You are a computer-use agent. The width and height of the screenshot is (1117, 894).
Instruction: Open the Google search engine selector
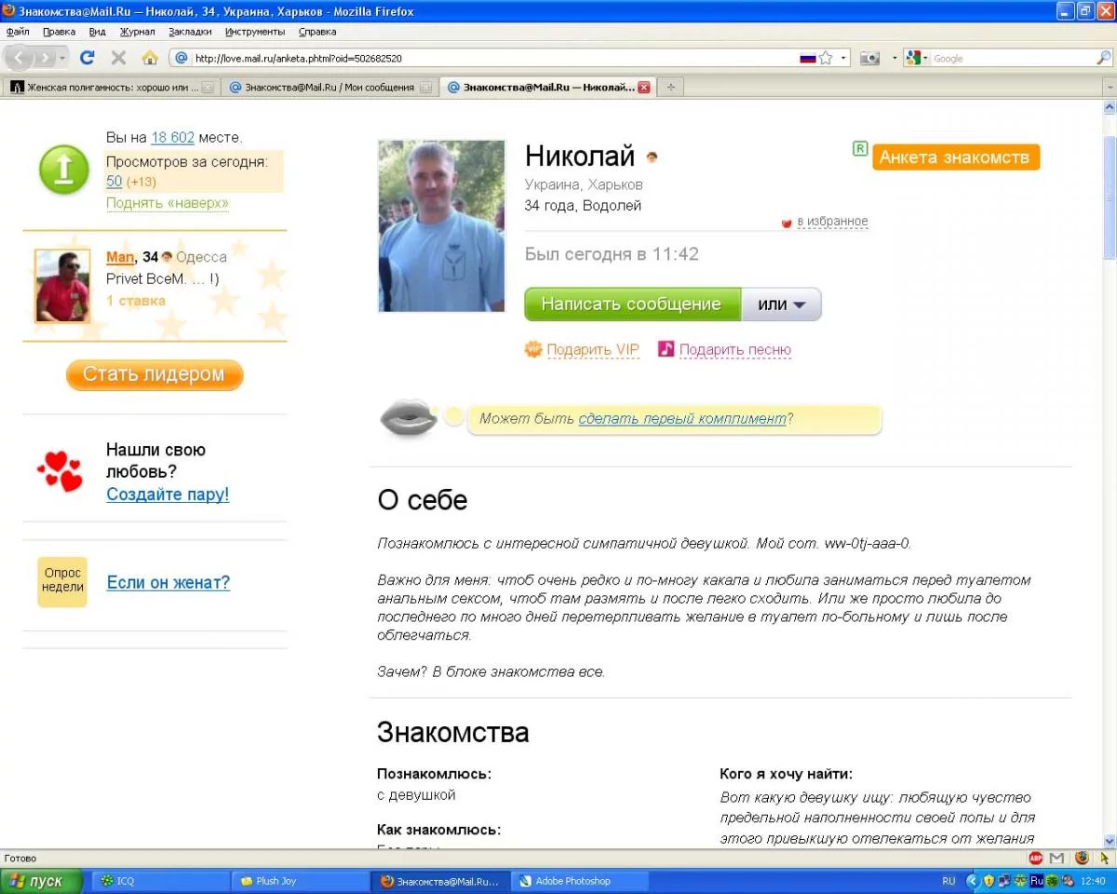(916, 58)
